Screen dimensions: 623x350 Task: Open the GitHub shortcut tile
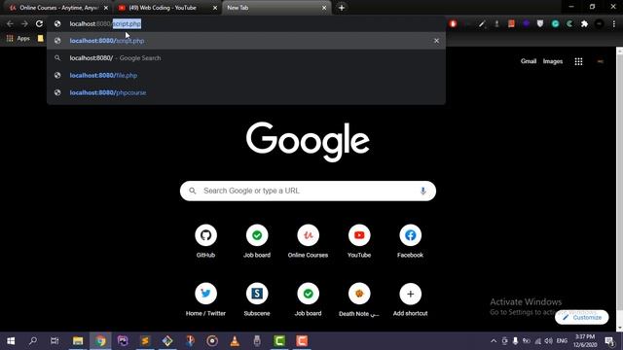[x=205, y=240]
